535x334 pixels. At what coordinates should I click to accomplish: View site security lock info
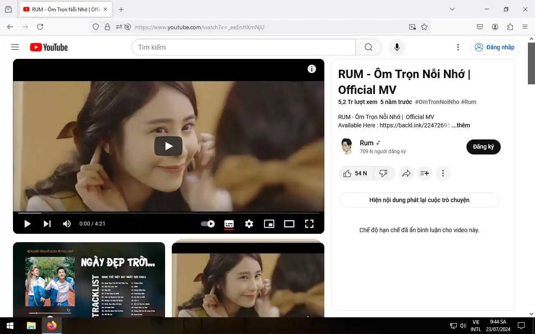[107, 27]
